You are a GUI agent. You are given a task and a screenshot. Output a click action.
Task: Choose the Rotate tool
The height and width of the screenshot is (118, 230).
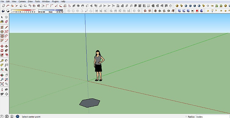coord(2,51)
